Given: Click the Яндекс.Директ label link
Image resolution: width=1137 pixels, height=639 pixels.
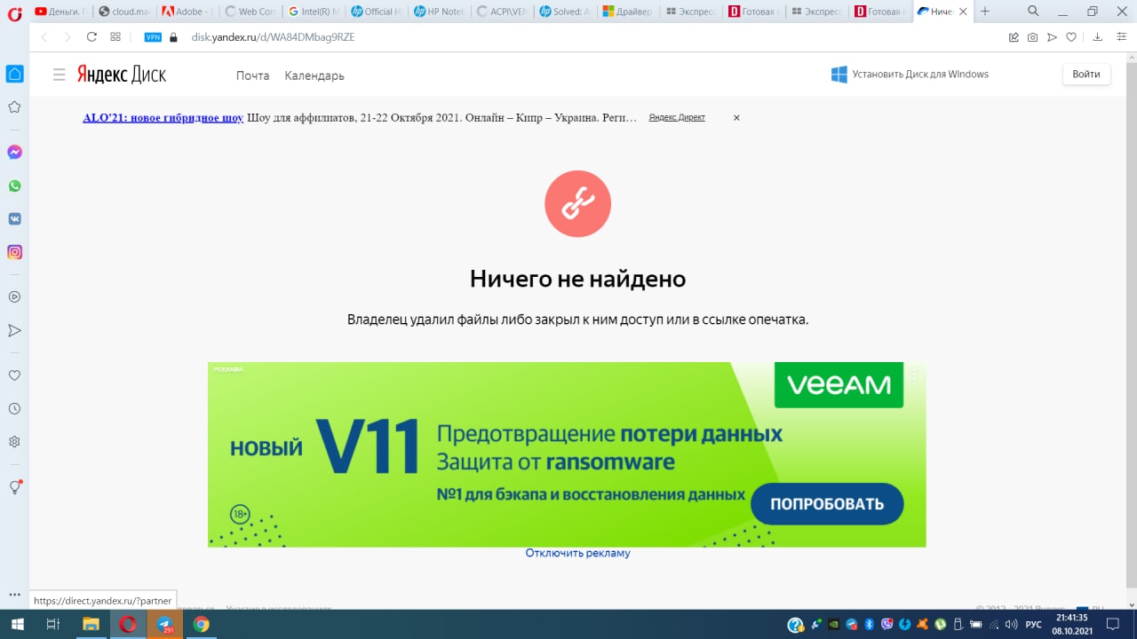Looking at the screenshot, I should 677,117.
